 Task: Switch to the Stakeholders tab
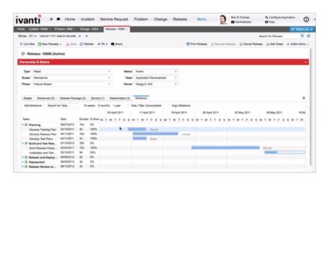point(119,98)
